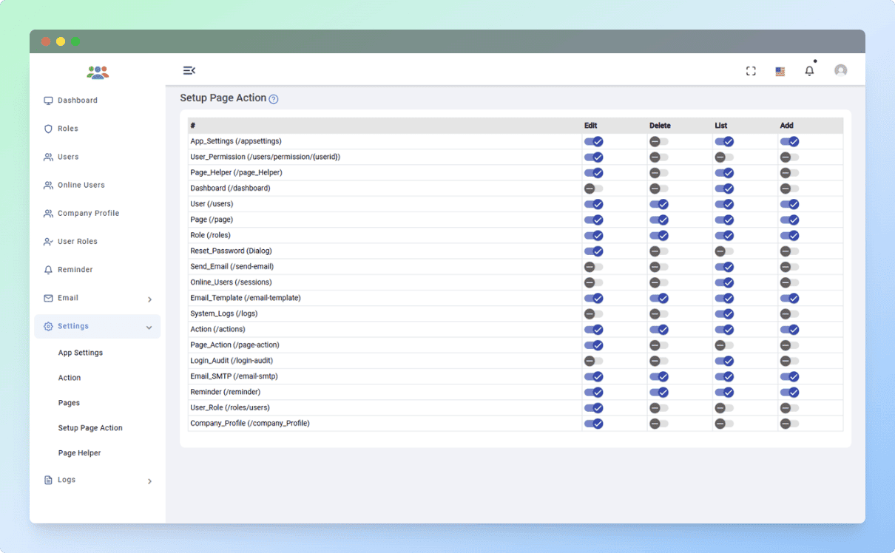Click the Settings gear icon in sidebar
895x553 pixels.
[x=48, y=326]
